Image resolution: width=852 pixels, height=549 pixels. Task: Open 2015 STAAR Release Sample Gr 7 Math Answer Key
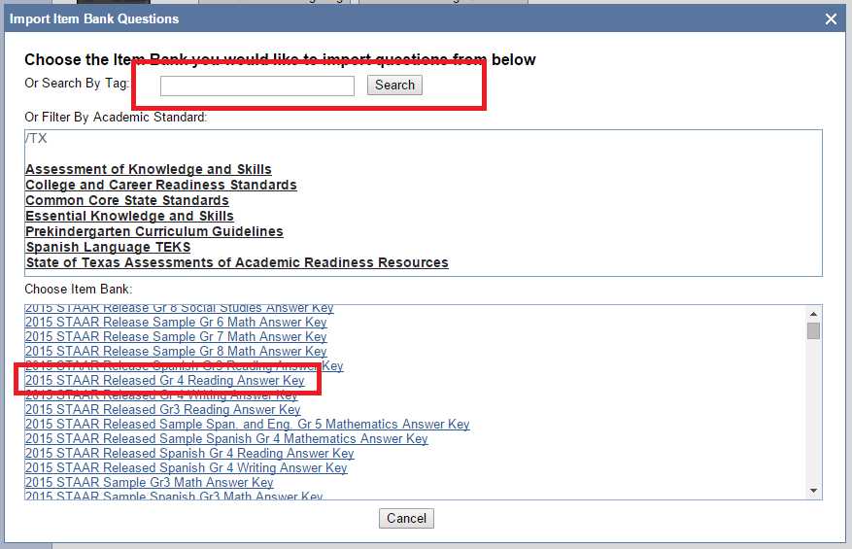pos(176,337)
